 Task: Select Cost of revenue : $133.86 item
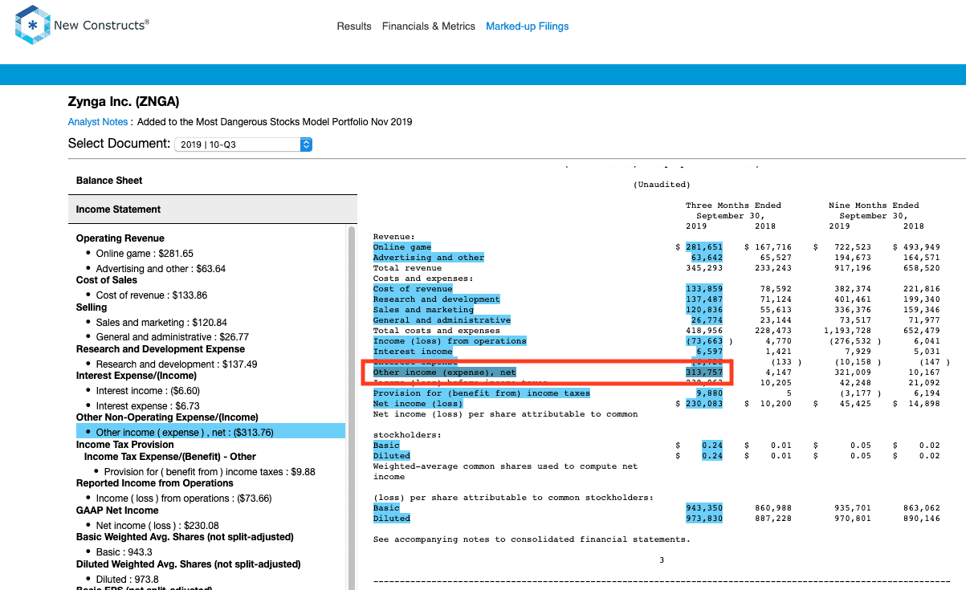point(152,295)
